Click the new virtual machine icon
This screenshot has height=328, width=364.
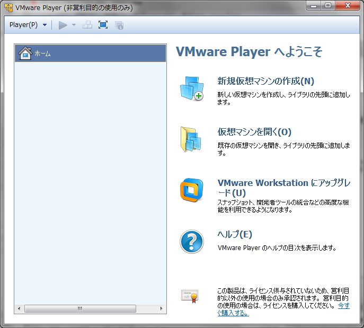[192, 88]
